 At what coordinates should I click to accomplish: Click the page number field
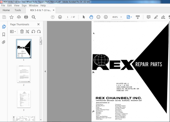click(67, 17)
